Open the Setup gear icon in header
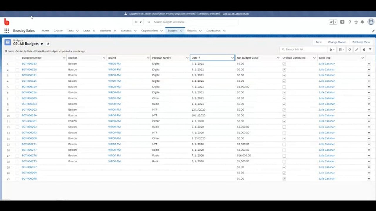 click(356, 22)
